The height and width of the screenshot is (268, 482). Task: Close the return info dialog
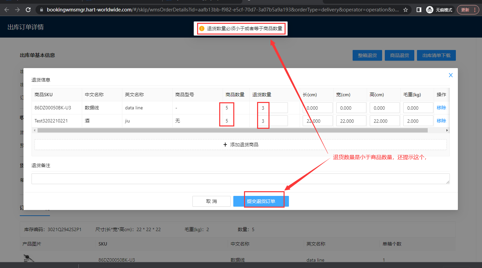click(450, 75)
